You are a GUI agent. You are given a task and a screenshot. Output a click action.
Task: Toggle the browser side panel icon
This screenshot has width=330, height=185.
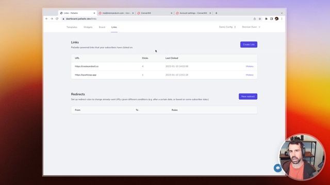point(271,19)
